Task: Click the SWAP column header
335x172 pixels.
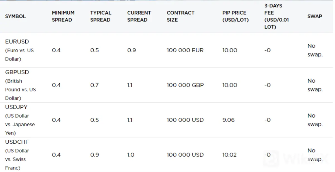Action: (315, 16)
